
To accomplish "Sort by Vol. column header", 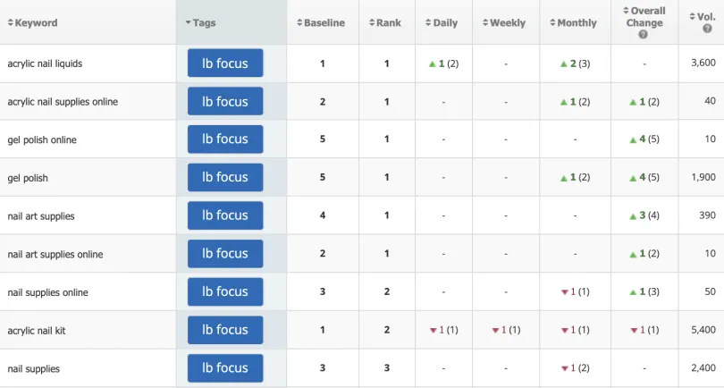I will pyautogui.click(x=703, y=17).
